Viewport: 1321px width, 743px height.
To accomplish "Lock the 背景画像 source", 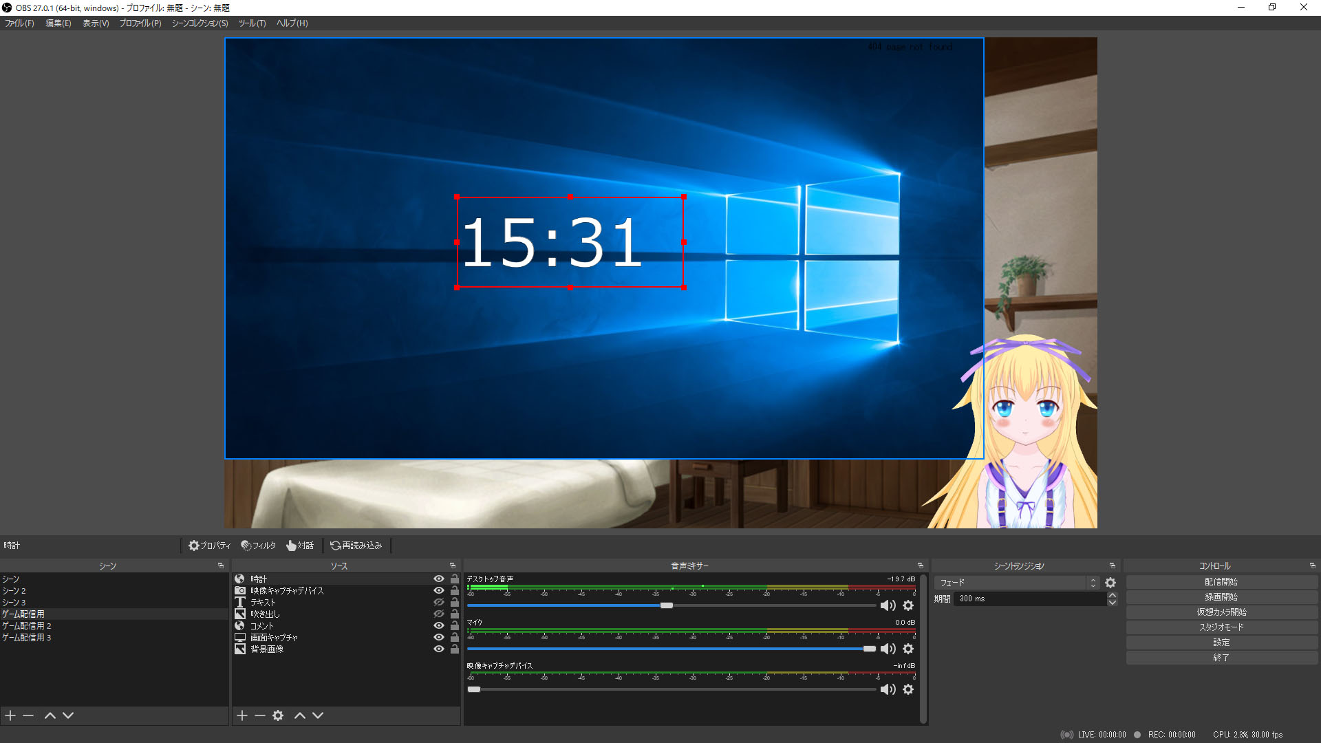I will 455,649.
